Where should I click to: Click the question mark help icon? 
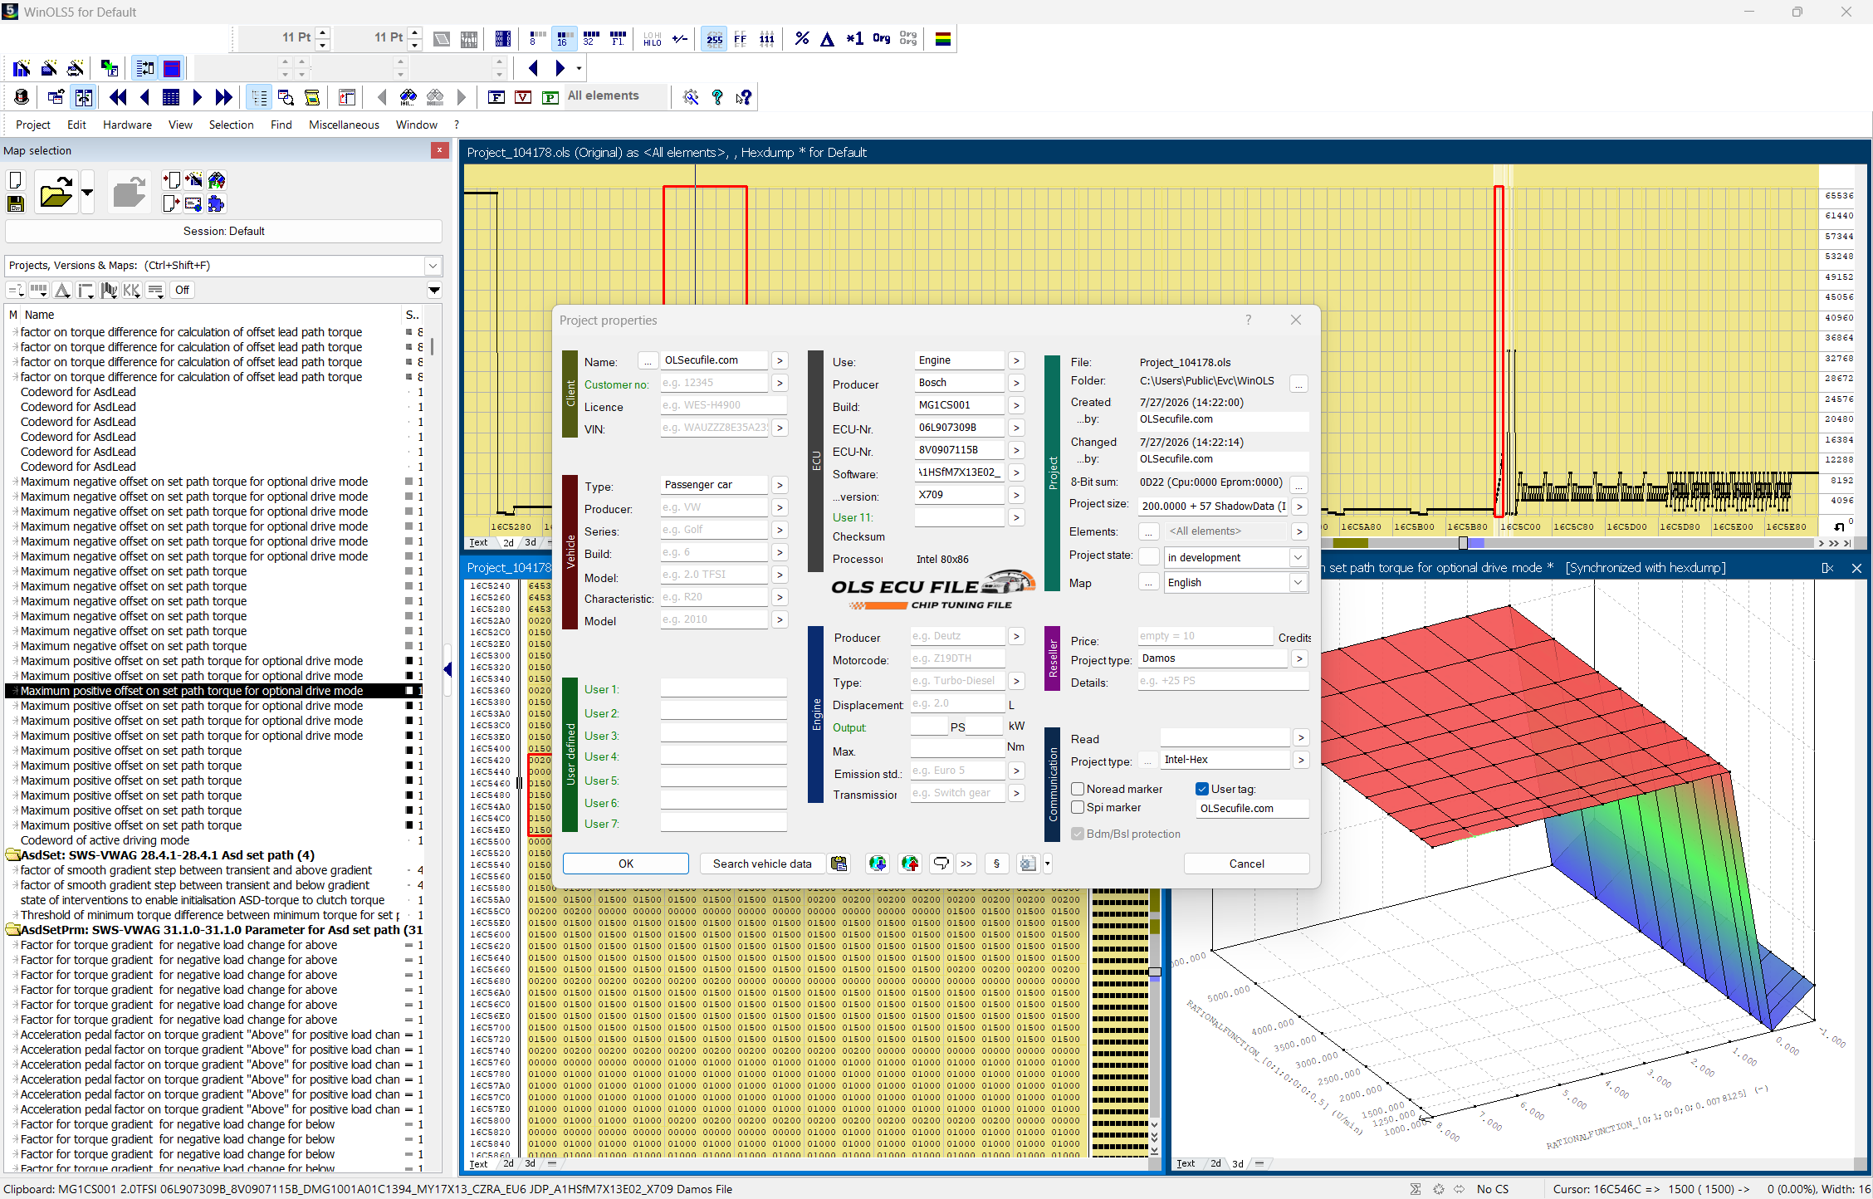717,97
